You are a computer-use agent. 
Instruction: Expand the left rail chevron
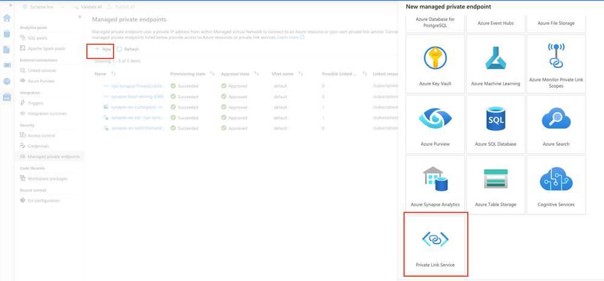10,5
